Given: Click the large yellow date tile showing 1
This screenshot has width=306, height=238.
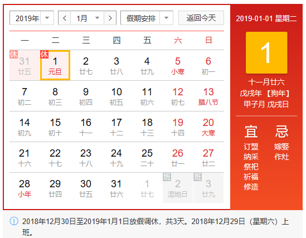Looking at the screenshot, I should [x=266, y=52].
